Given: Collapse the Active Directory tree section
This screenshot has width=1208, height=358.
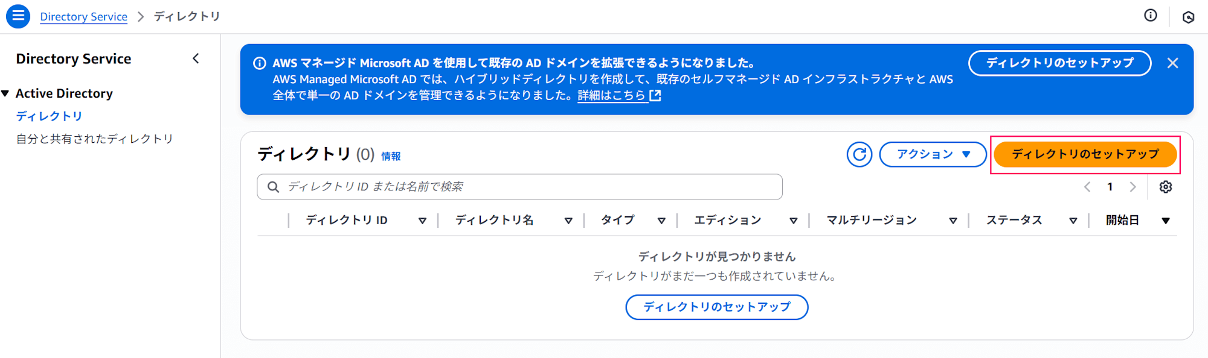Looking at the screenshot, I should [5, 93].
